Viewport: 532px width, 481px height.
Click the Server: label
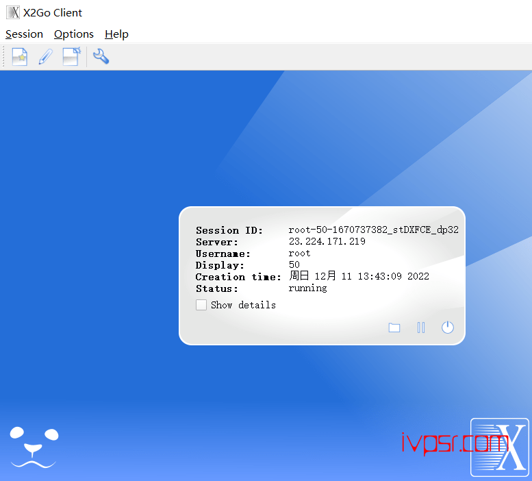pos(217,242)
